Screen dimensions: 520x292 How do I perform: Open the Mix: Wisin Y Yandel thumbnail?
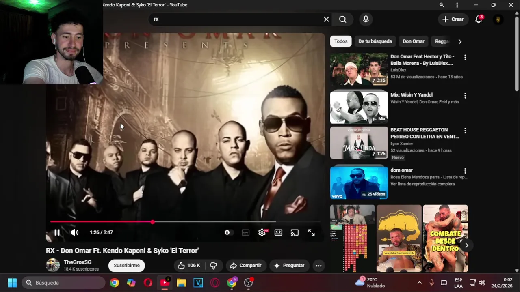coord(359,107)
